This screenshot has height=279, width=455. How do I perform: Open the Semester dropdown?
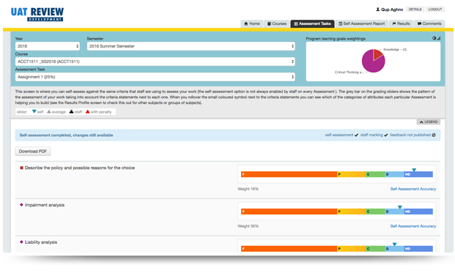click(191, 46)
